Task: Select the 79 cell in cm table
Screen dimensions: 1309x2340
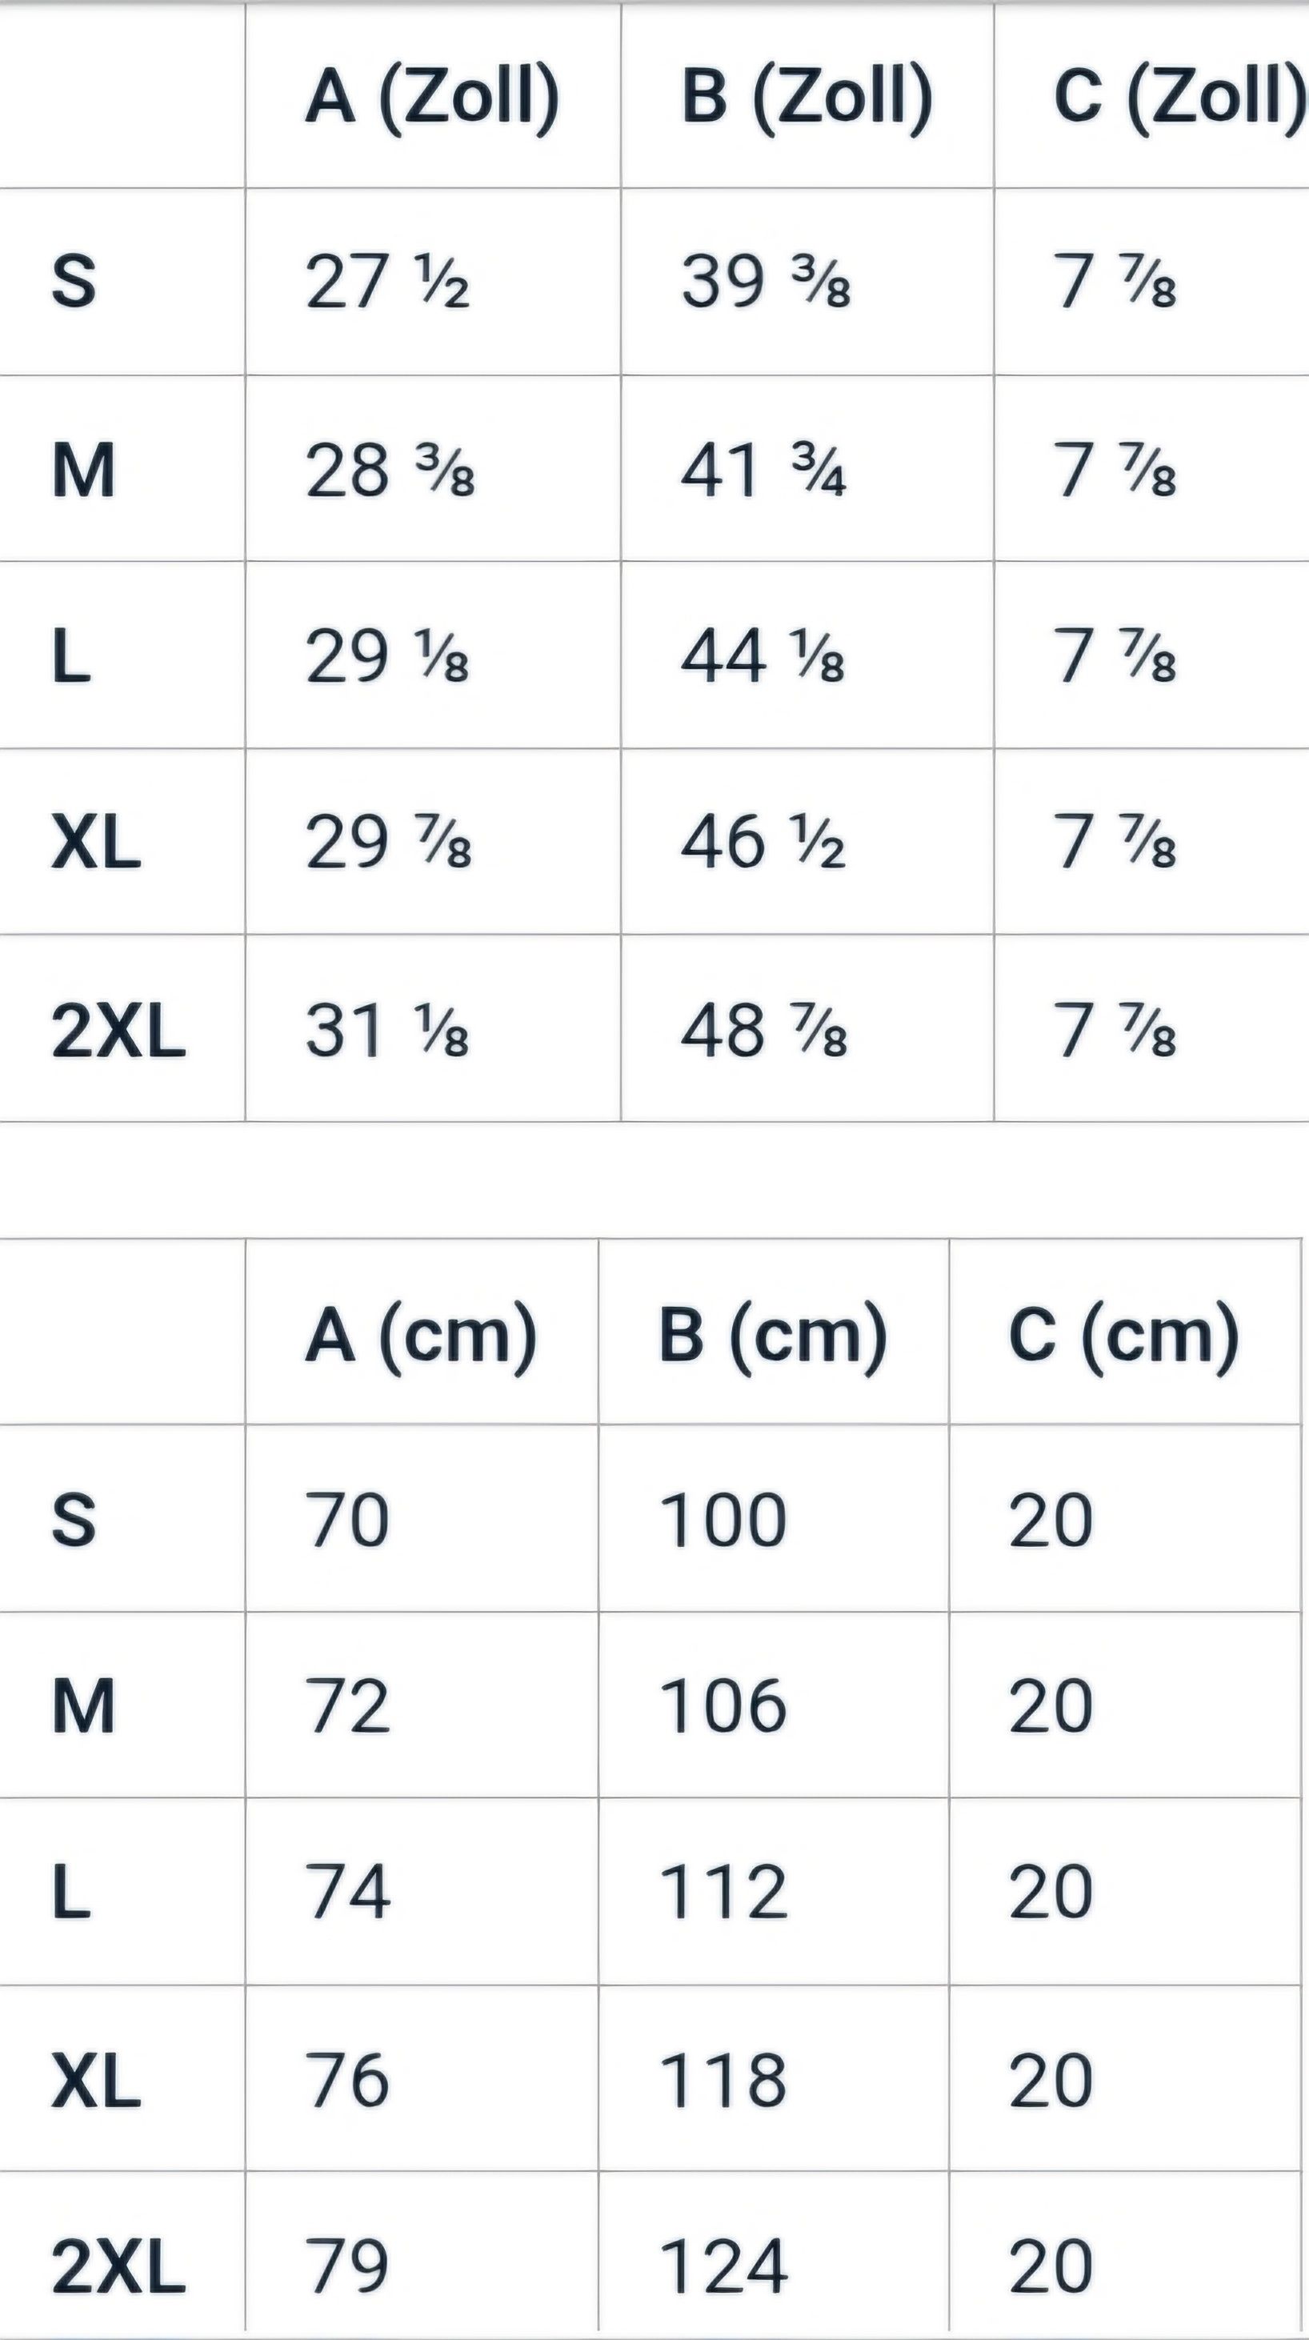Action: tap(347, 2267)
